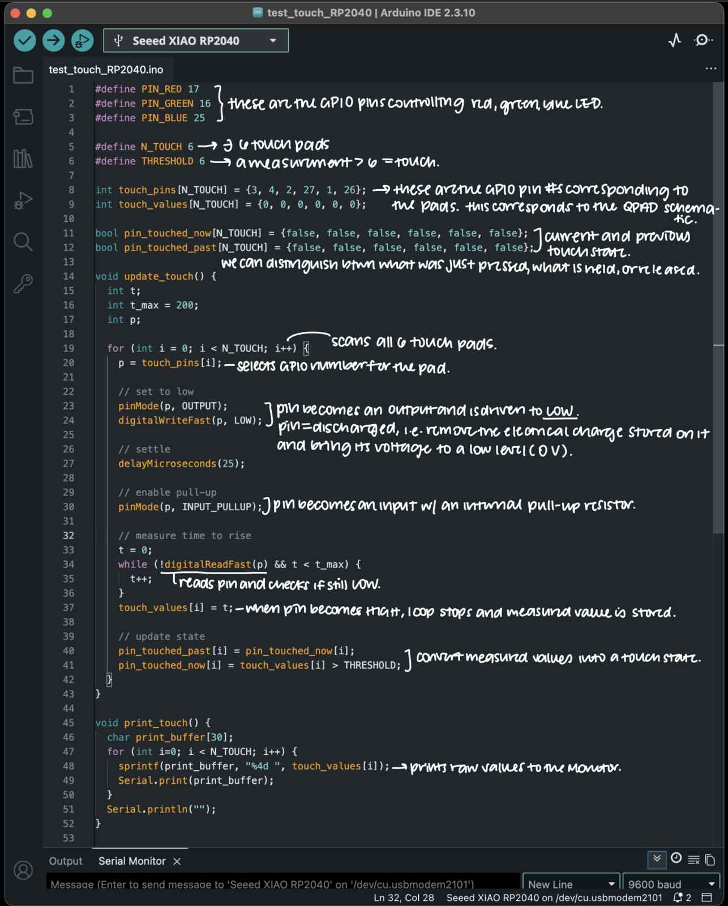
Task: Open the editor tab more-actions ellipsis
Action: (711, 69)
